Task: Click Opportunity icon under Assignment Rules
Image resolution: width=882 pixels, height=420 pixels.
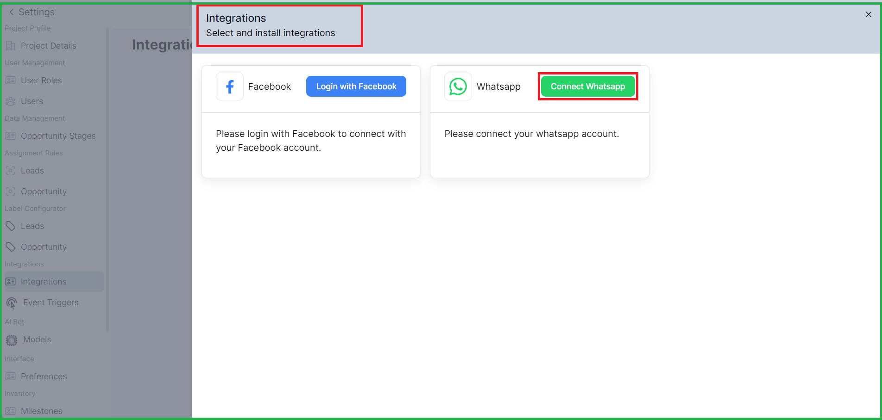Action: point(11,191)
